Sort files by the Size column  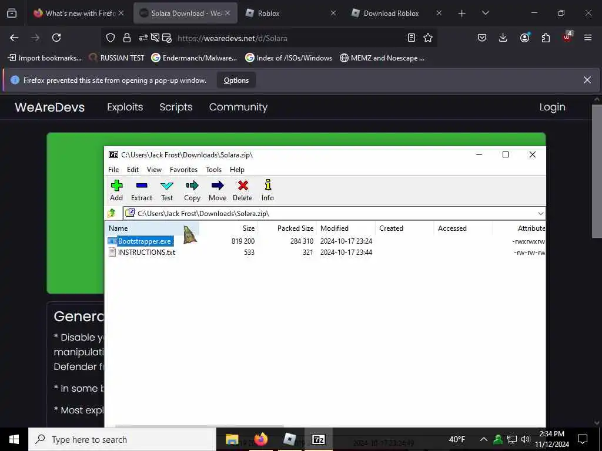229,228
